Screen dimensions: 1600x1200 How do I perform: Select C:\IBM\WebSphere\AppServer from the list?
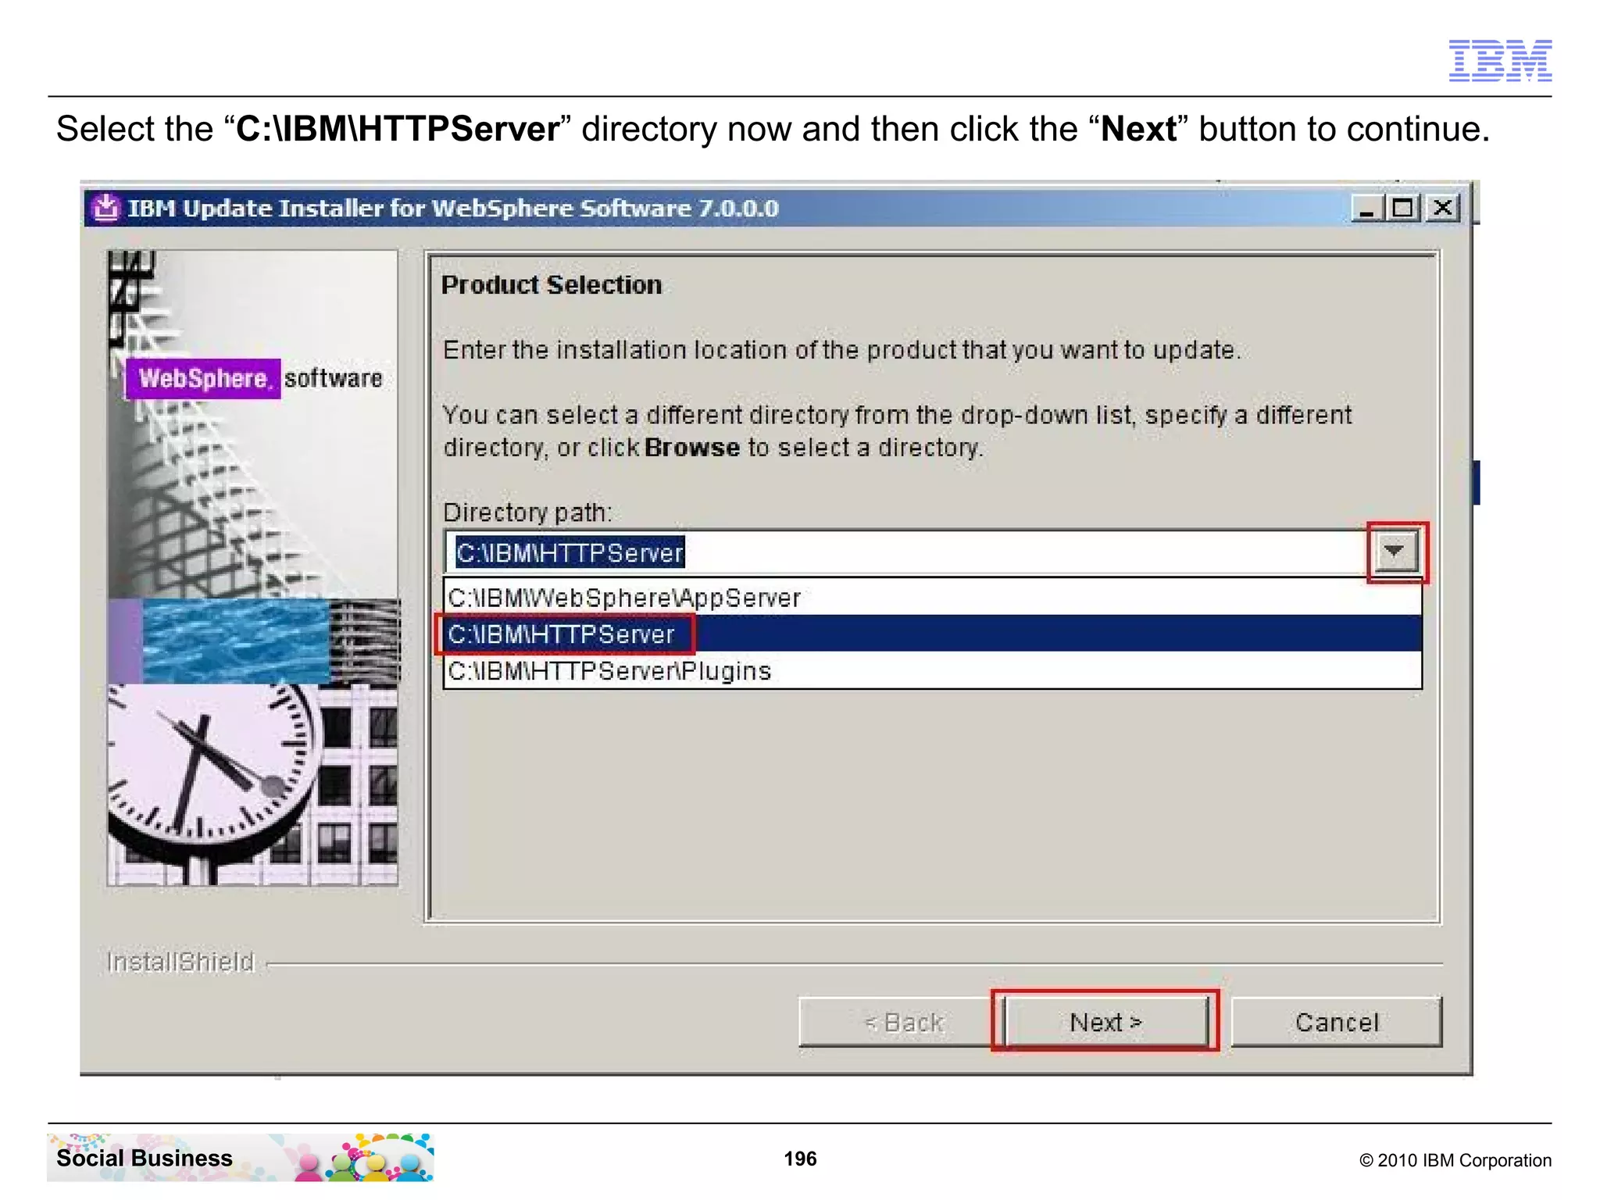932,598
